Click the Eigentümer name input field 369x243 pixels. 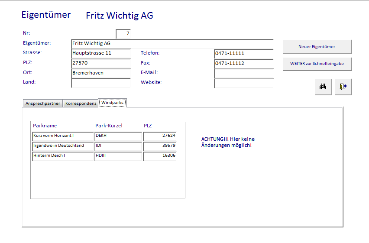(x=172, y=44)
